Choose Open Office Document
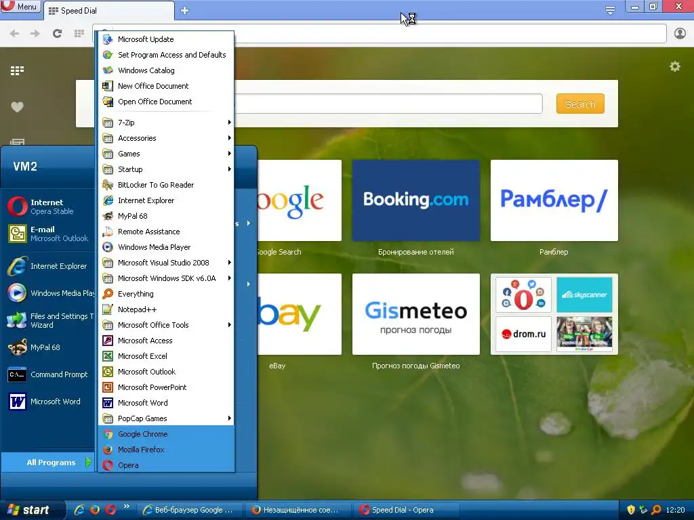This screenshot has width=694, height=520. point(166,102)
